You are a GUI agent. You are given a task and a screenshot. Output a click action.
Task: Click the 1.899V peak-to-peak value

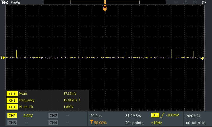[68, 107]
